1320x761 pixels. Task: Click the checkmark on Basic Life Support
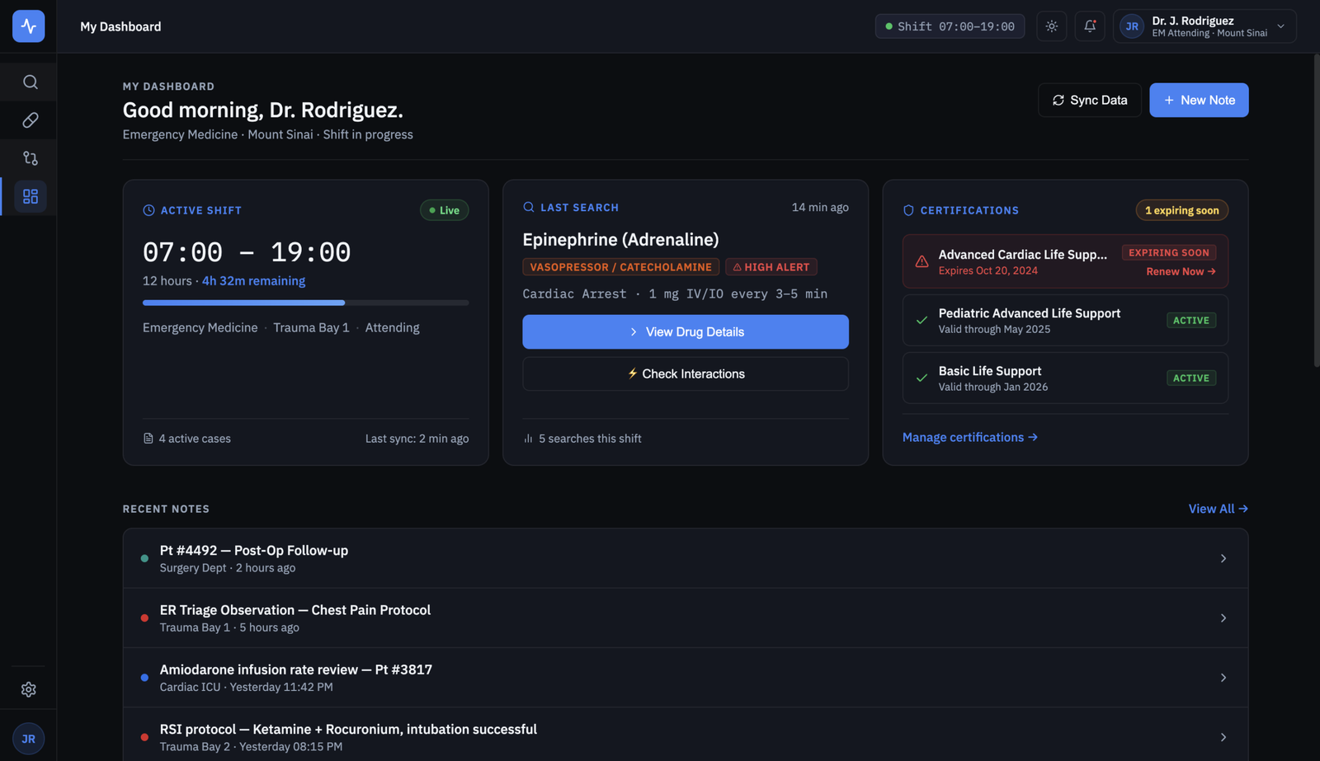click(922, 378)
